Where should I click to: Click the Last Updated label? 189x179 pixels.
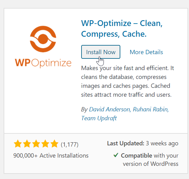pos(125,143)
